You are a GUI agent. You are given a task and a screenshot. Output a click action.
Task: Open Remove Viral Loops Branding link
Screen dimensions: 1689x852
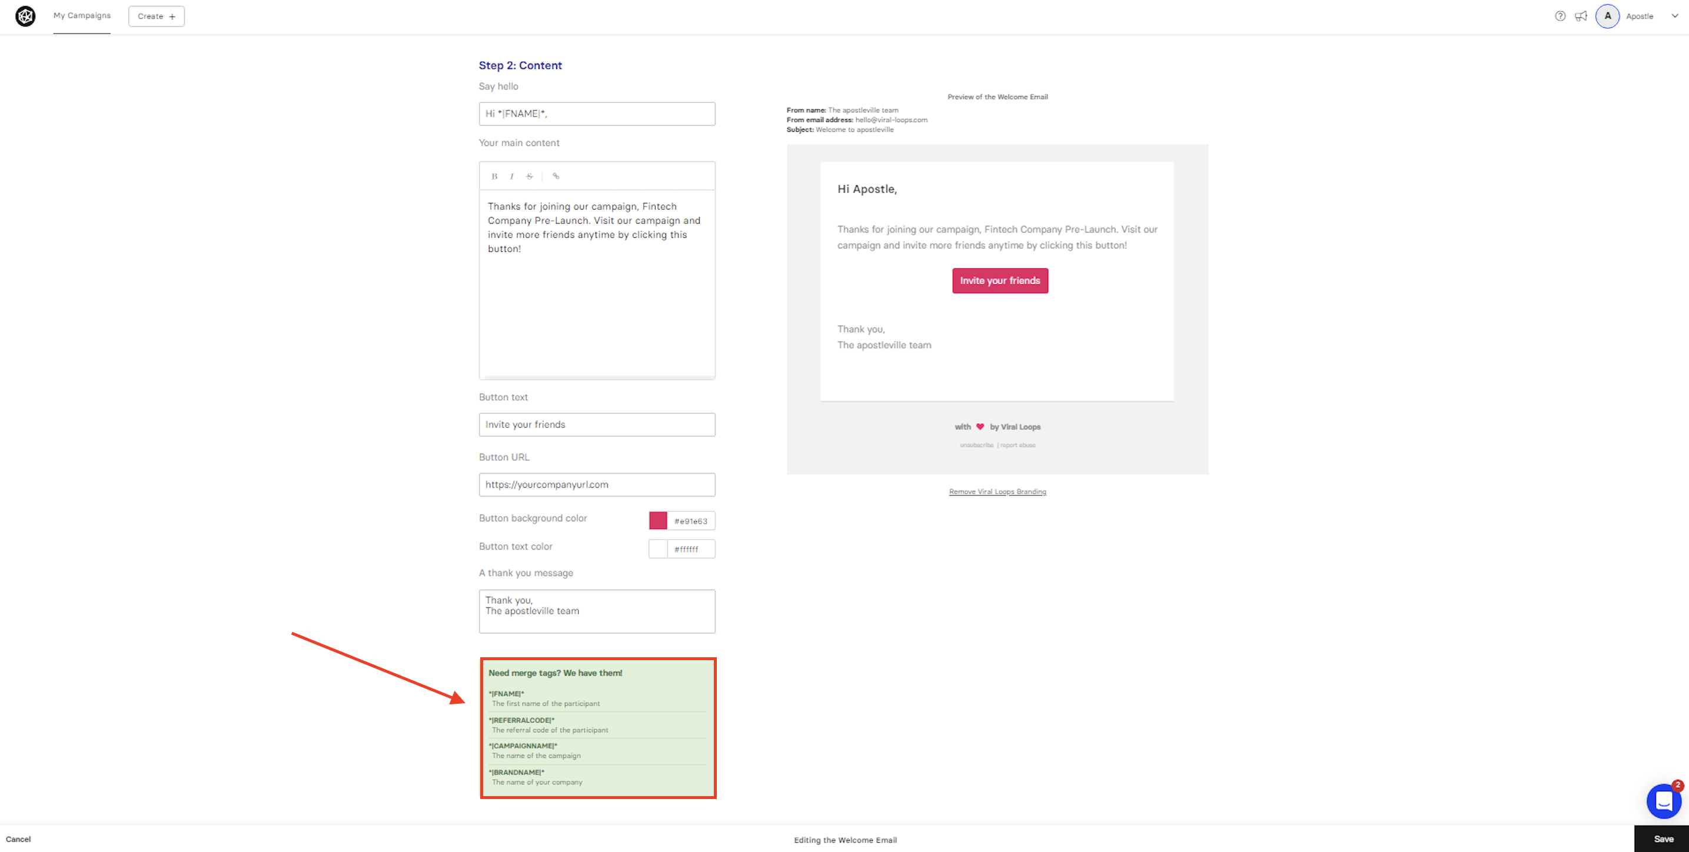point(998,491)
